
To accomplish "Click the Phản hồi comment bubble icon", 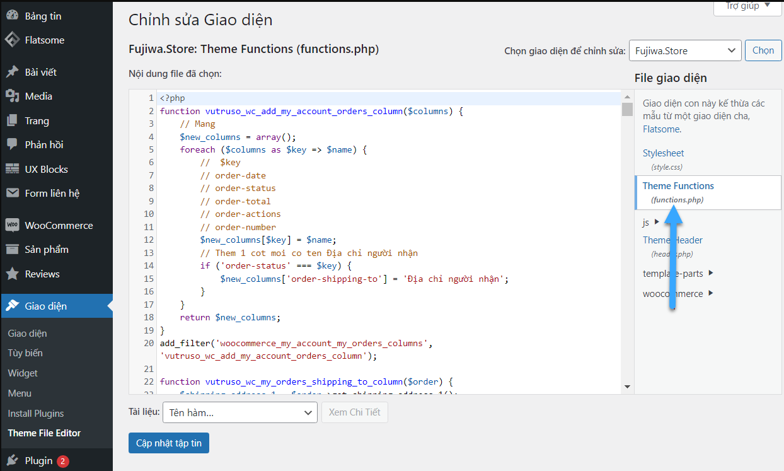I will click(x=12, y=144).
